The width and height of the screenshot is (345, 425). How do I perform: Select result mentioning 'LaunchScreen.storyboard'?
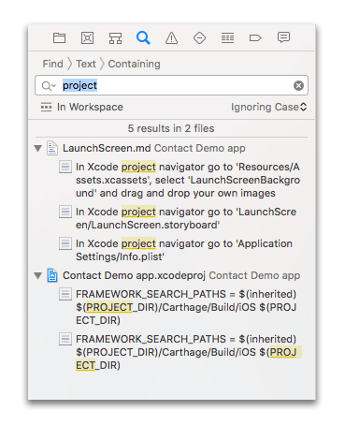point(186,218)
